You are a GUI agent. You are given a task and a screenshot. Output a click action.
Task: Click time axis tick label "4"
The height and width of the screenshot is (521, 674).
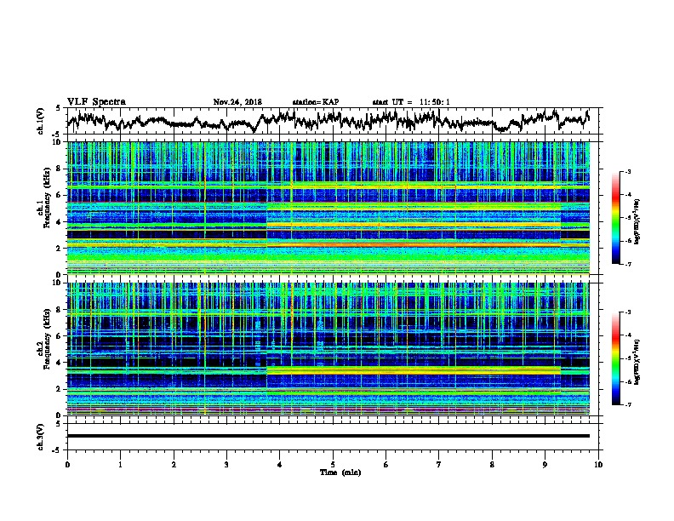tap(280, 465)
